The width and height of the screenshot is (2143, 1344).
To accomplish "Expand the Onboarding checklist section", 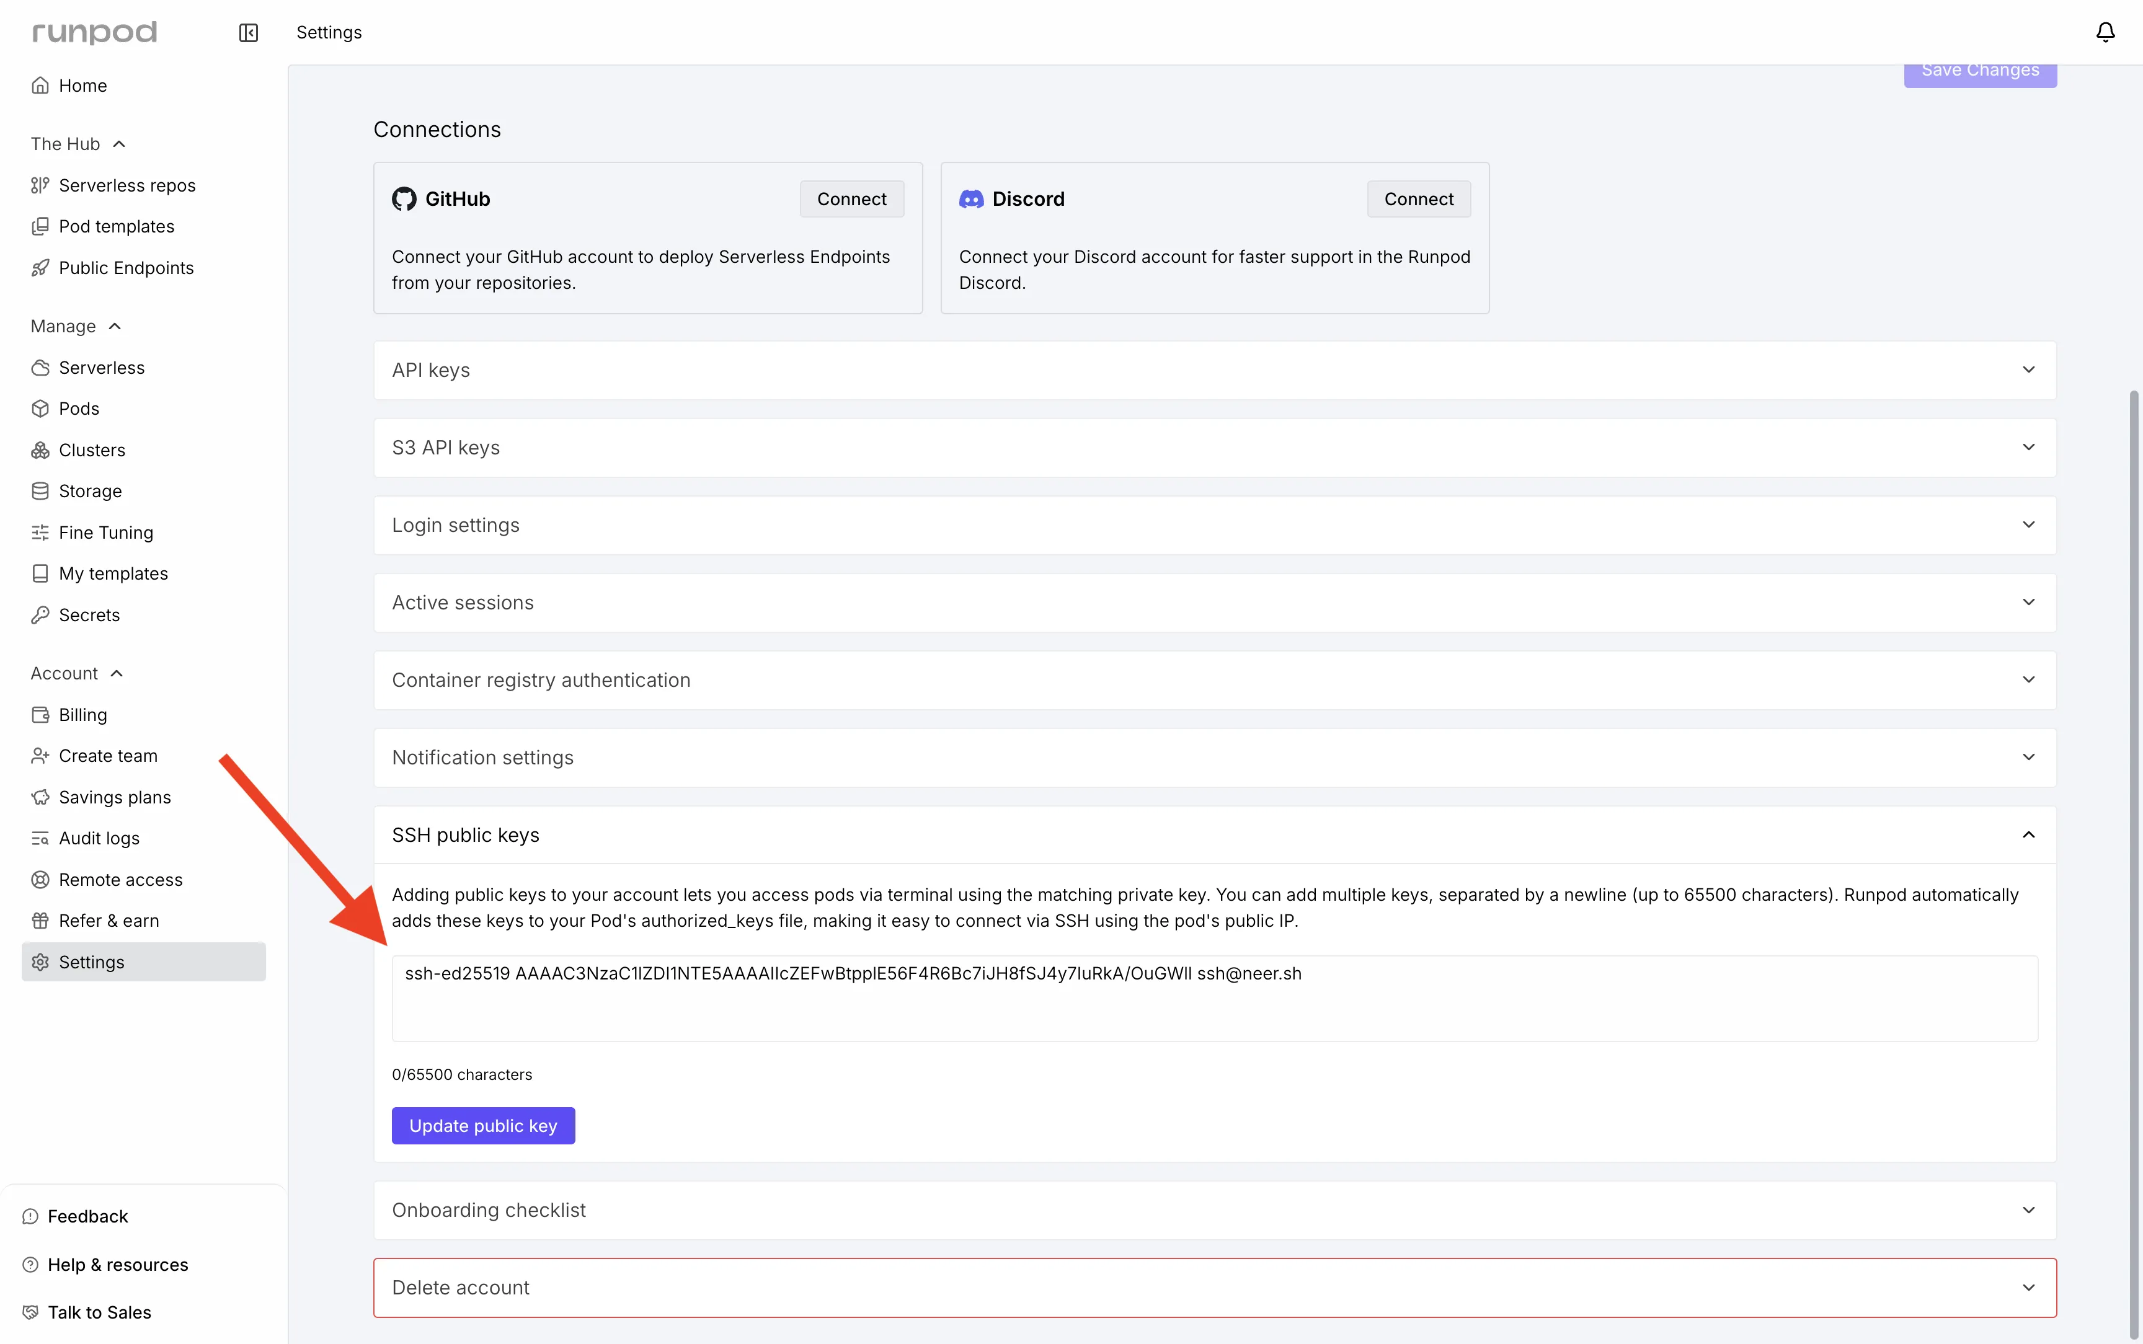I will [1215, 1209].
